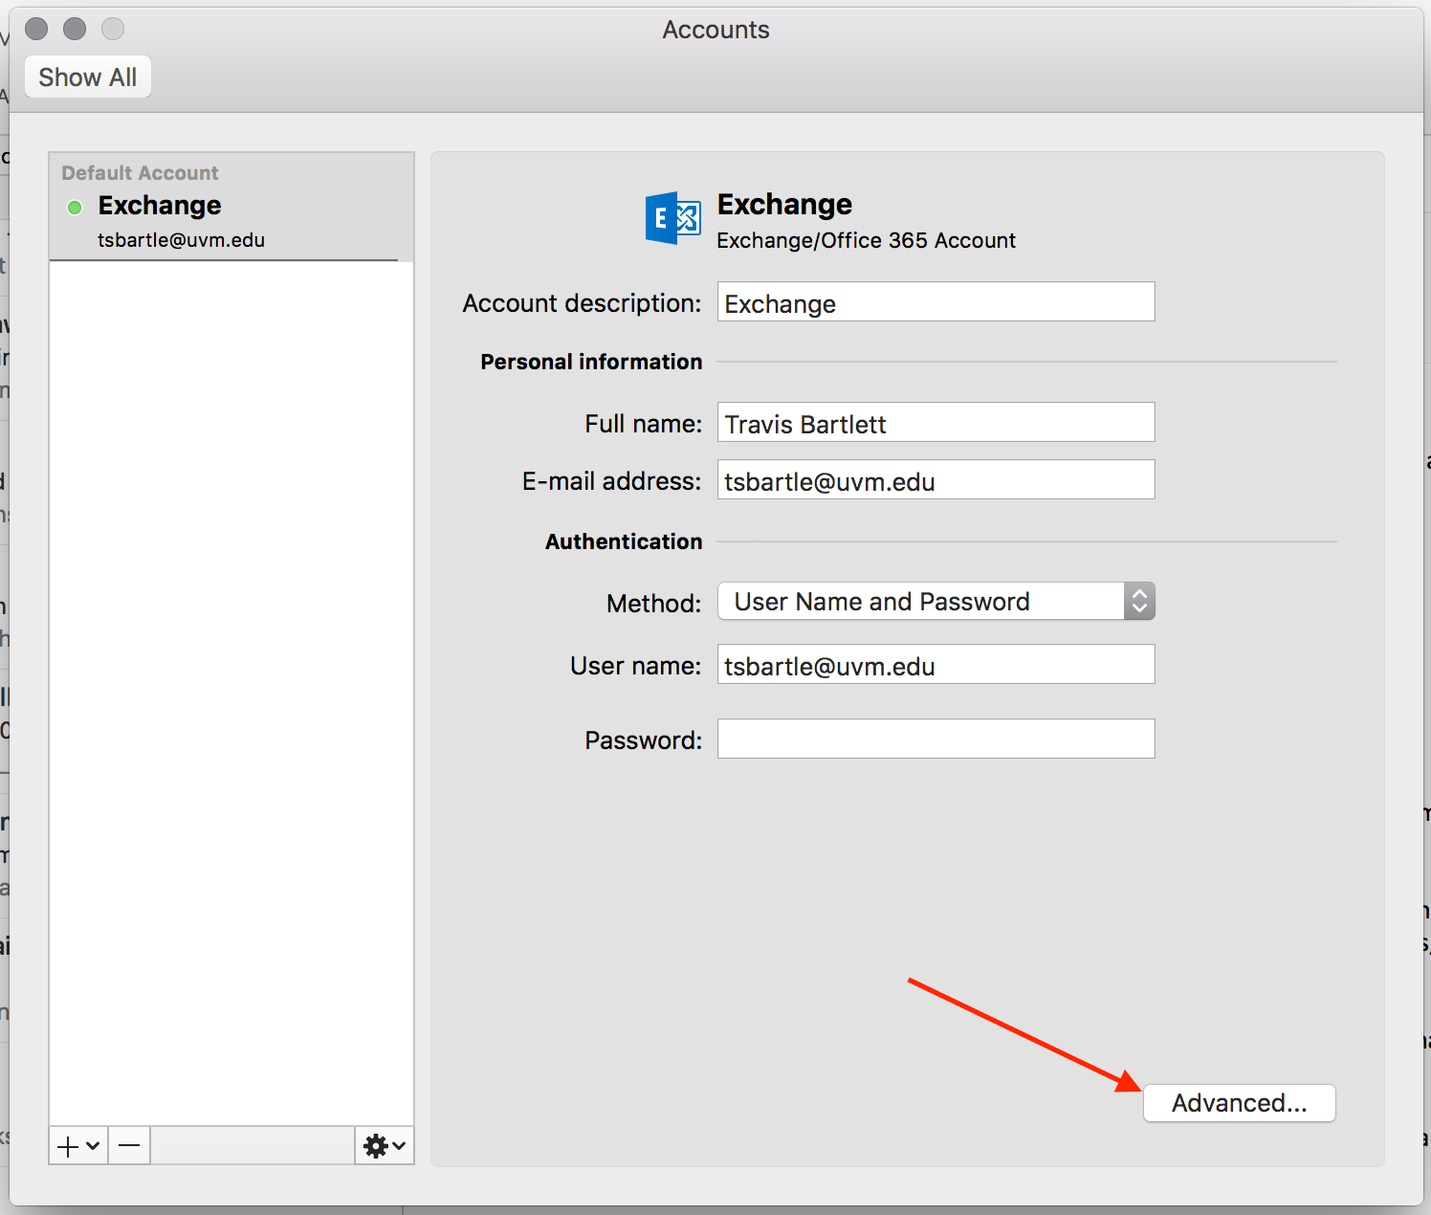Toggle focus to the Password field

tap(935, 739)
